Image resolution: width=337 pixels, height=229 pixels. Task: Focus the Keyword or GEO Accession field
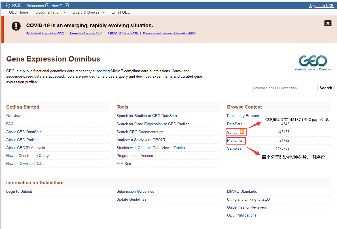[284, 88]
